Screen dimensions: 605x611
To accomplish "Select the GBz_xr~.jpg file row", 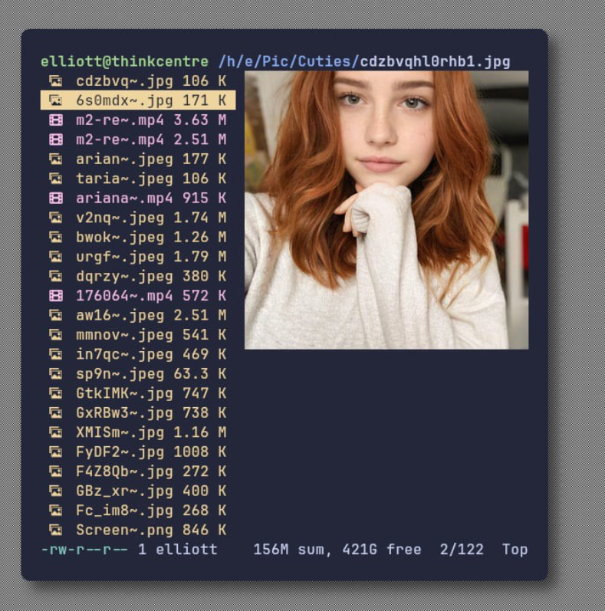I will tap(138, 491).
